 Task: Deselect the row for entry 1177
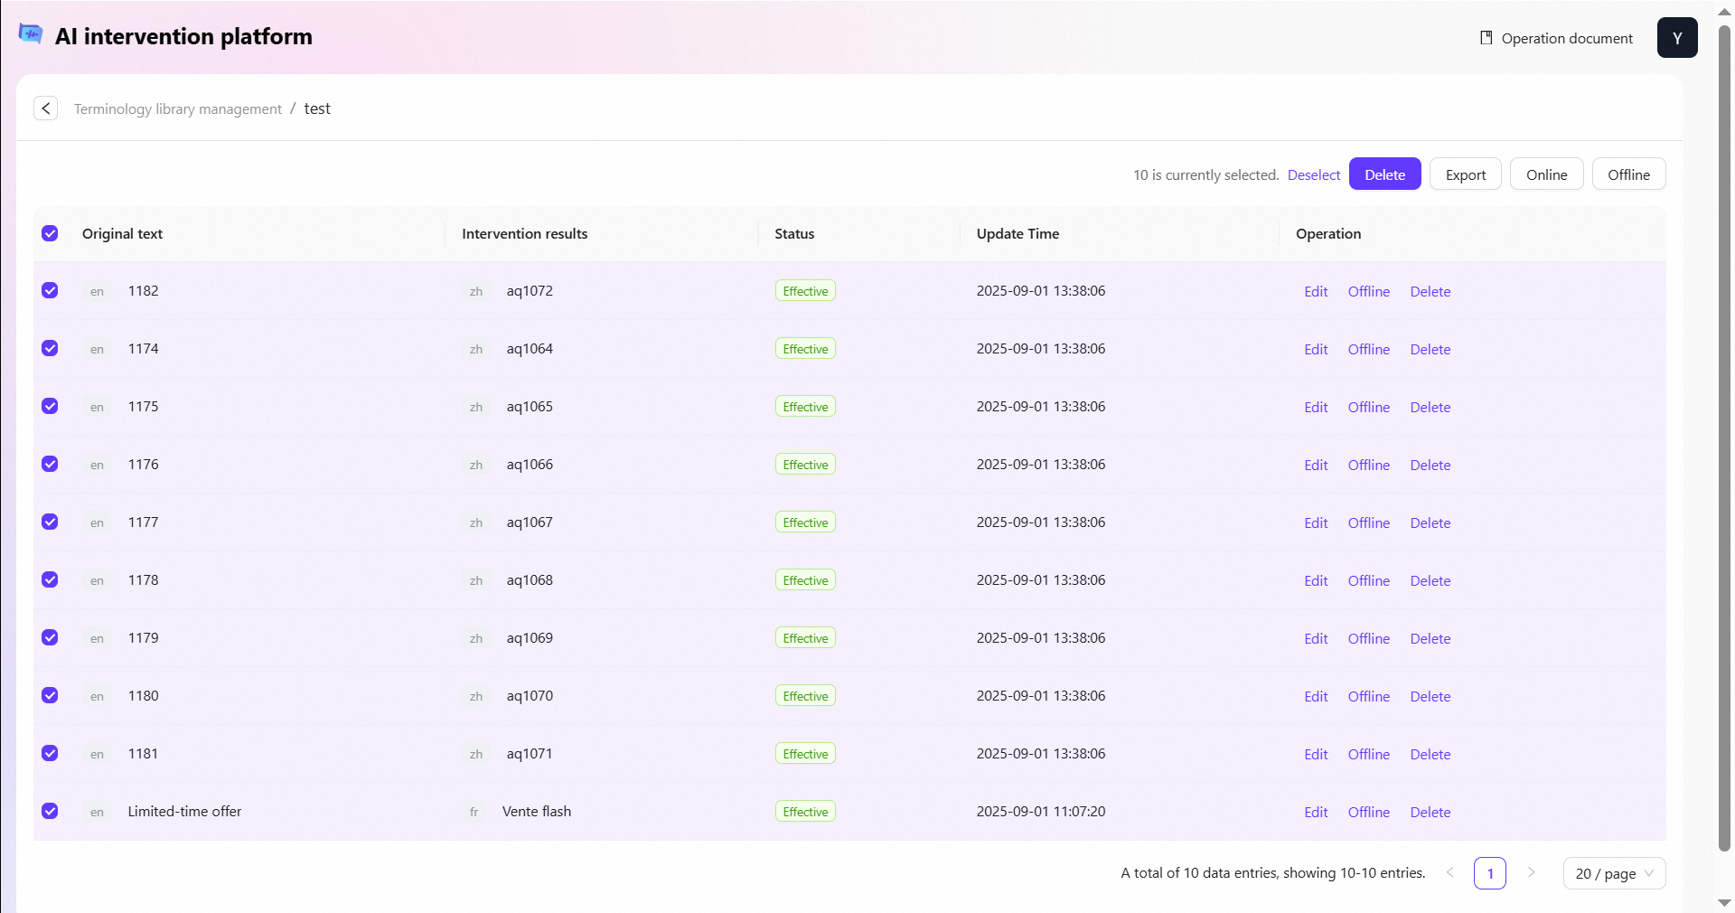pyautogui.click(x=50, y=522)
